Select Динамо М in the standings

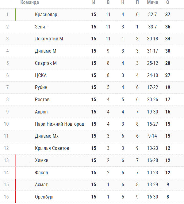pyautogui.click(x=46, y=51)
